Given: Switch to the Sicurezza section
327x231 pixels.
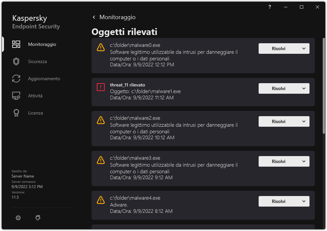Looking at the screenshot, I should click(x=37, y=61).
